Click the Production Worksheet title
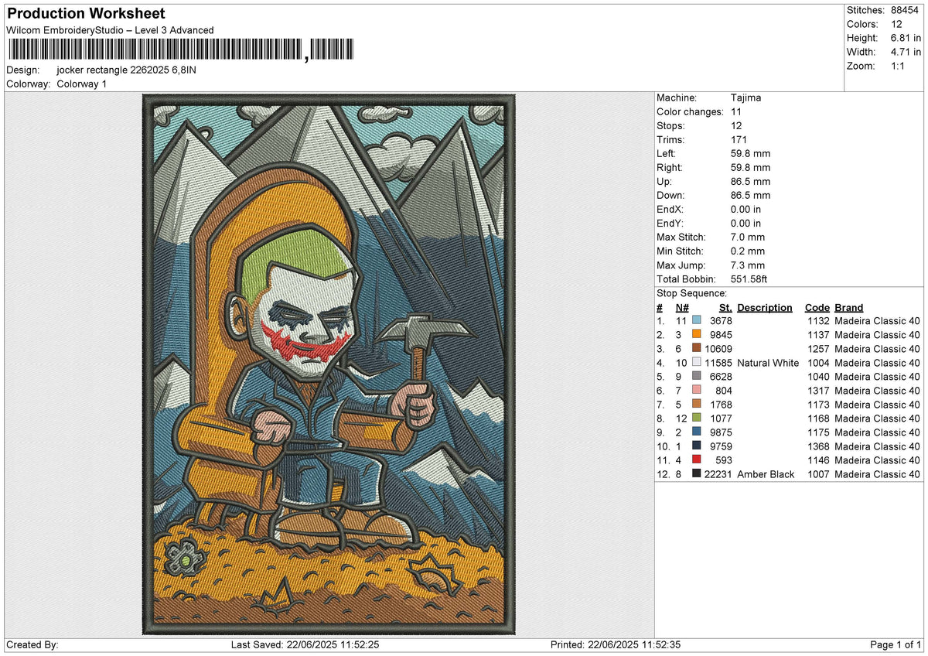928x656 pixels. pyautogui.click(x=86, y=14)
